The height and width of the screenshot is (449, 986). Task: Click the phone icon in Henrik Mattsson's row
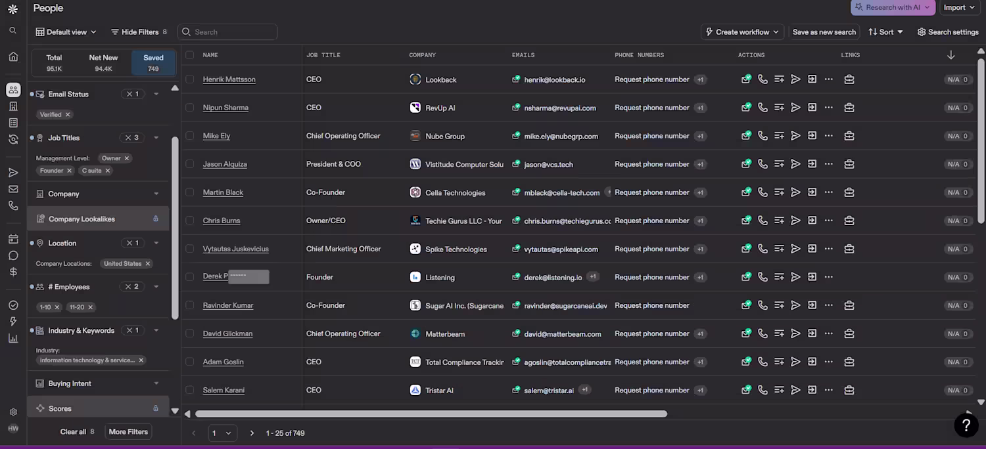click(x=763, y=79)
